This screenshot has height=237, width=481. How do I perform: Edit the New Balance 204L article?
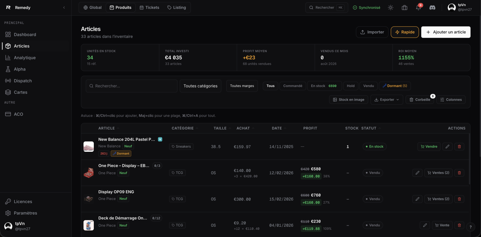tap(447, 147)
